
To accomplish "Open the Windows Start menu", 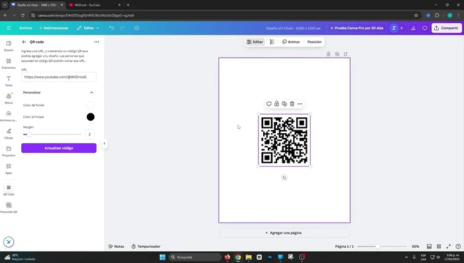I will (x=162, y=257).
